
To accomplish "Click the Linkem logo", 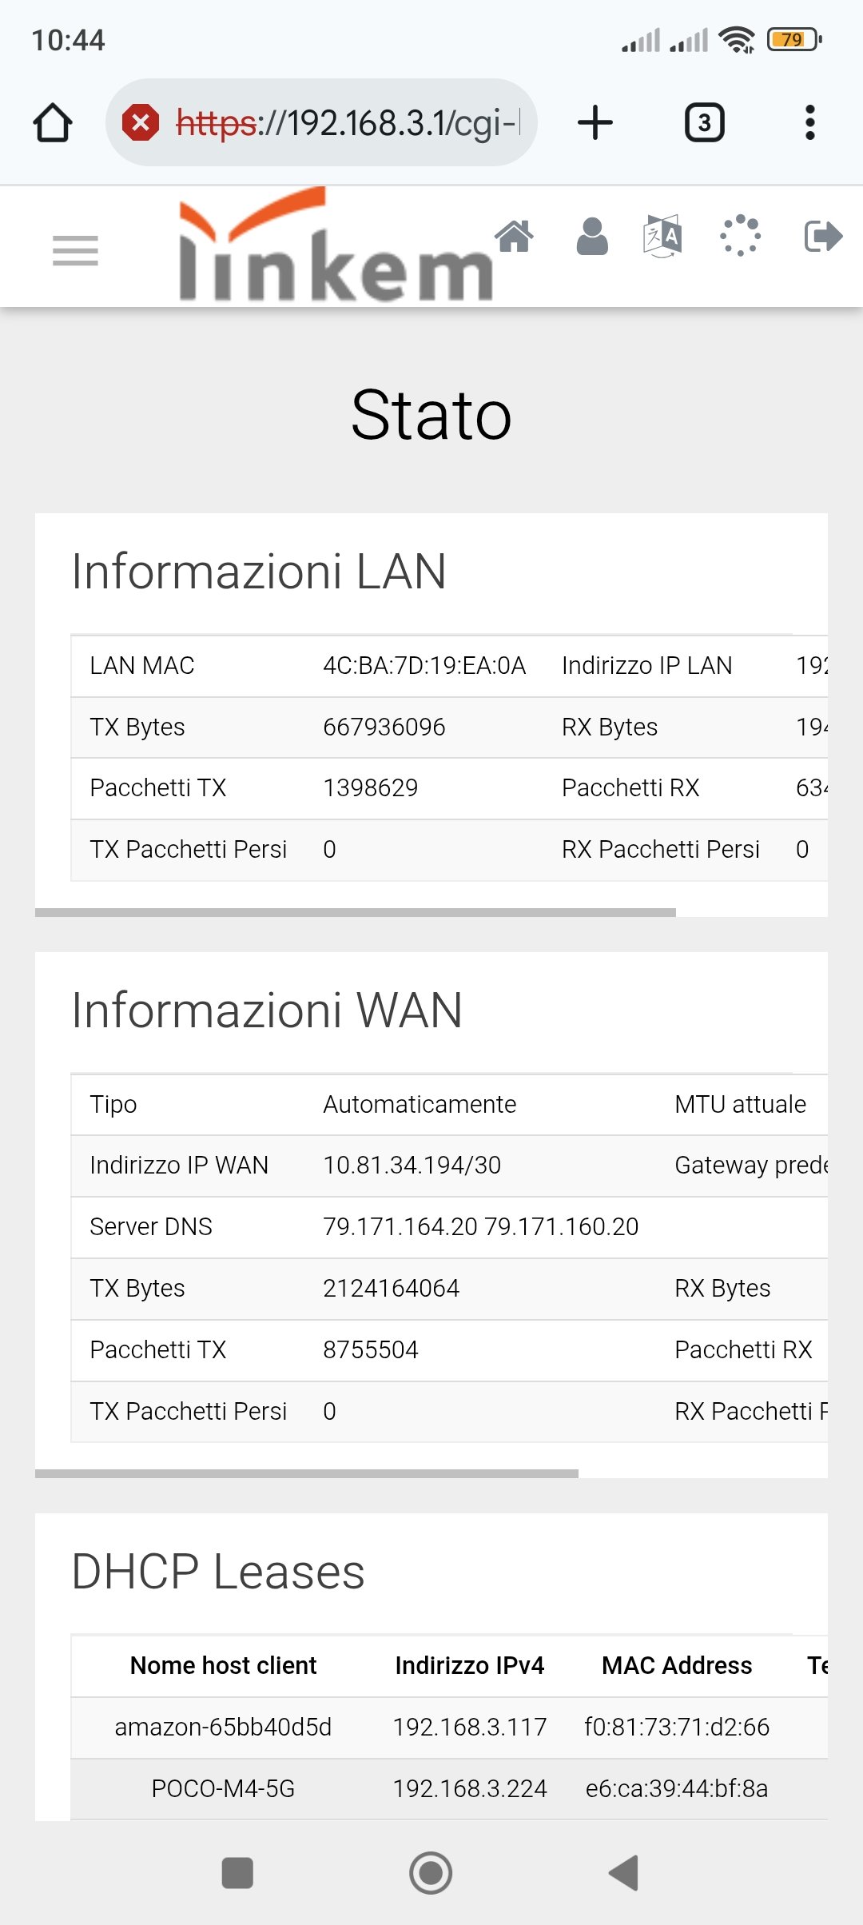I will click(x=336, y=248).
